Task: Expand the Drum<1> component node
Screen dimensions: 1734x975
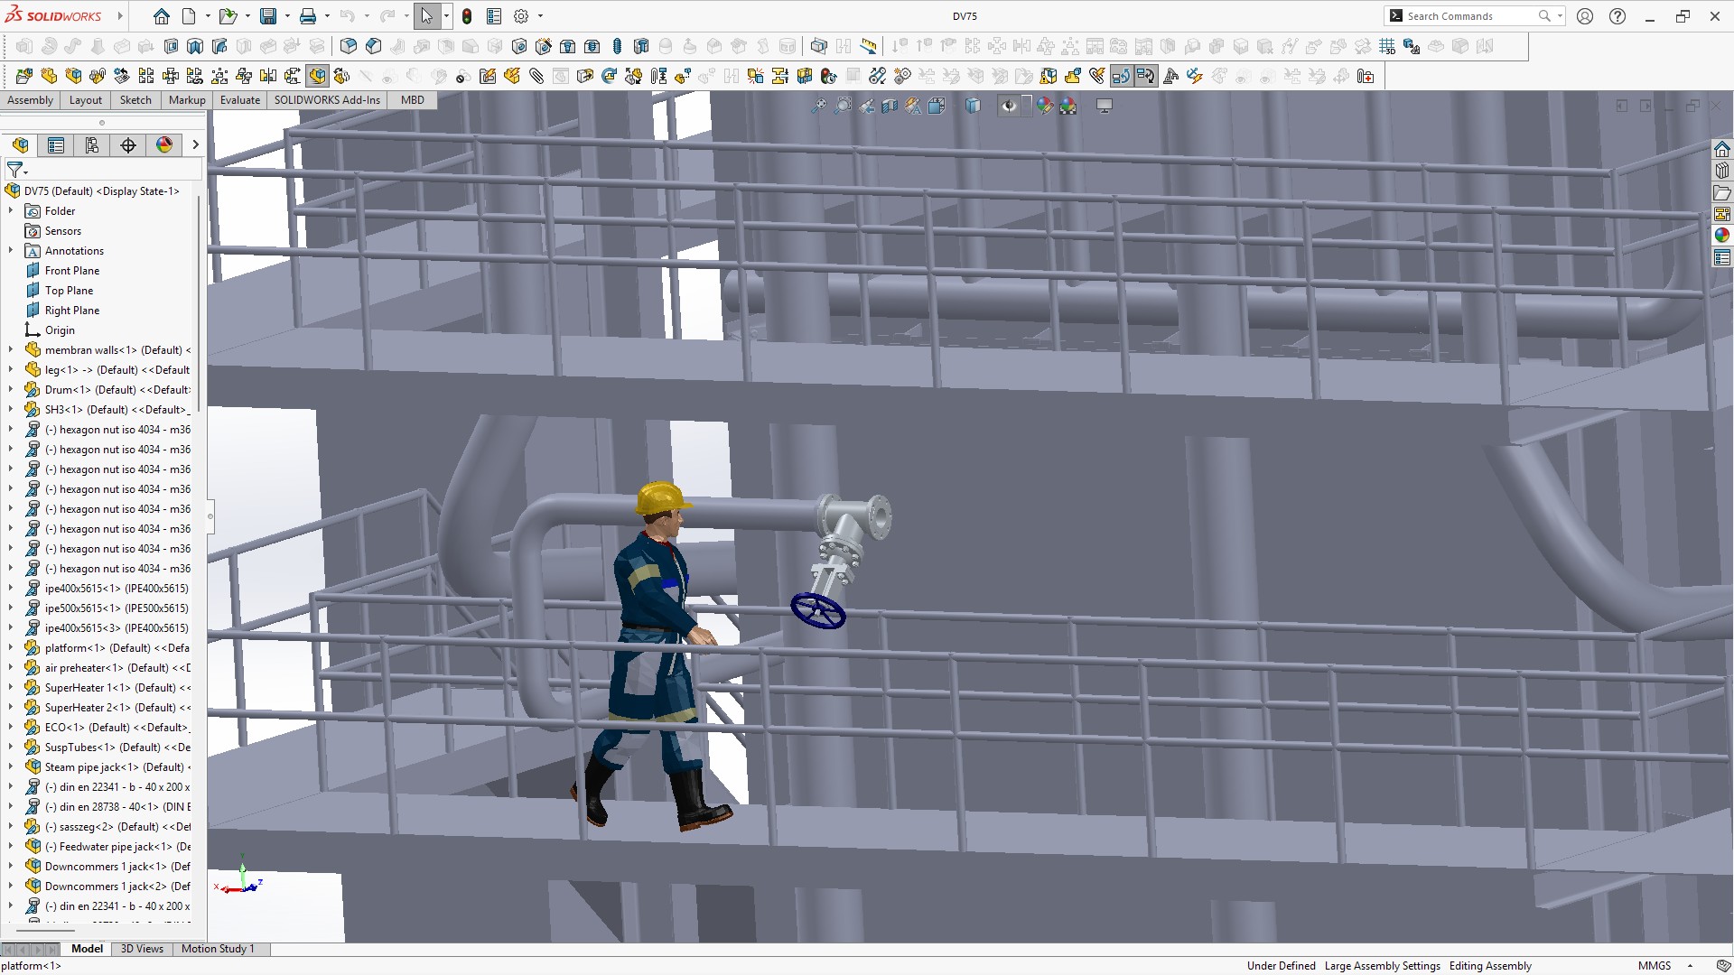Action: pyautogui.click(x=11, y=390)
